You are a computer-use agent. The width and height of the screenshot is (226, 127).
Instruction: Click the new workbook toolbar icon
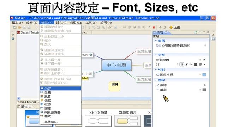pos(15,27)
